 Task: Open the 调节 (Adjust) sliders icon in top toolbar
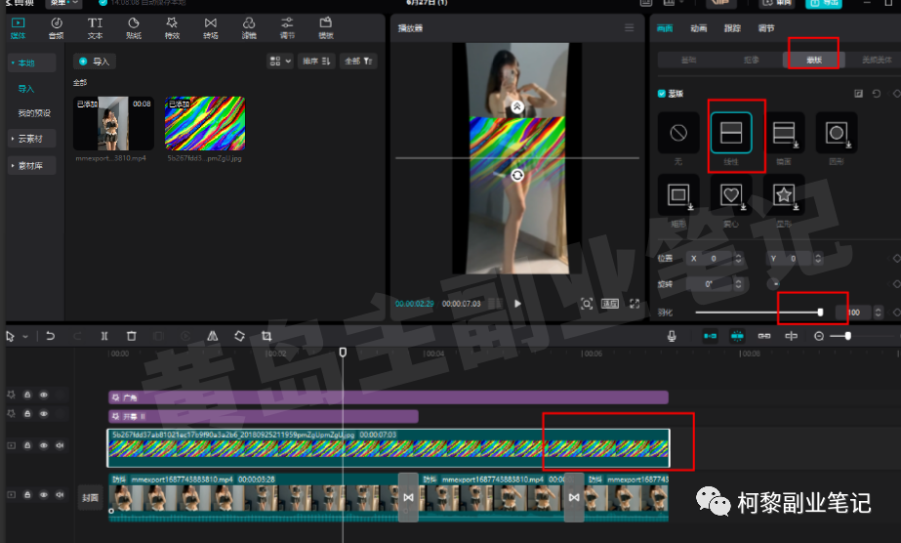tap(287, 28)
